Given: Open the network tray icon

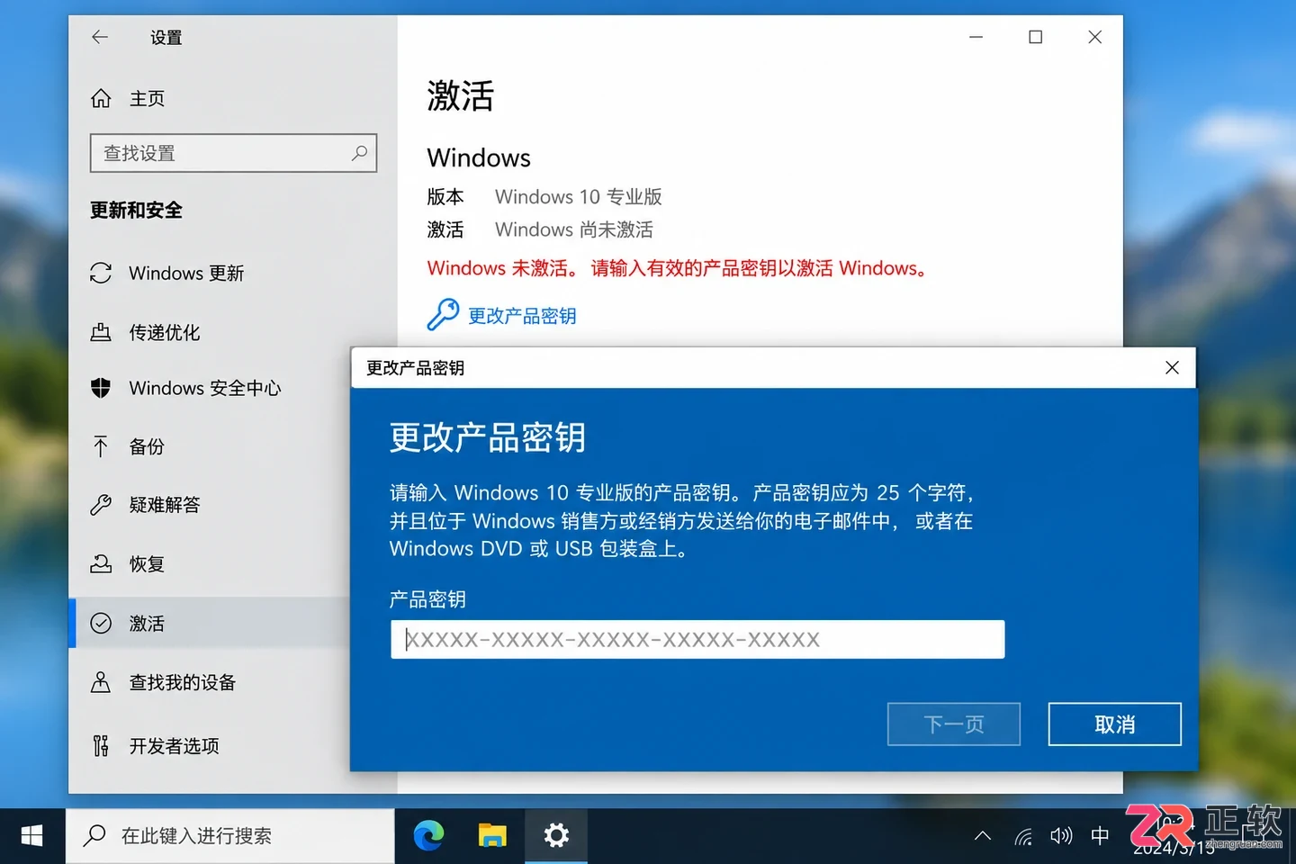Looking at the screenshot, I should tap(1023, 837).
